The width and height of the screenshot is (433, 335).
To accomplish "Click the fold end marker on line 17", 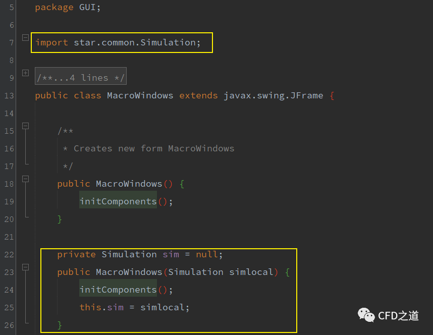I will (x=25, y=162).
